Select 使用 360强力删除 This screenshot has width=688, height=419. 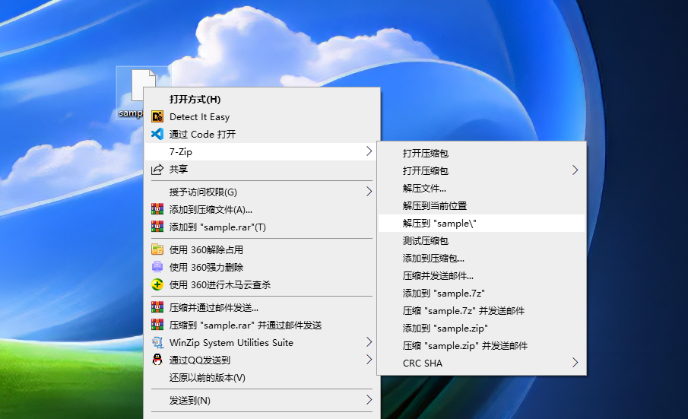click(x=262, y=267)
